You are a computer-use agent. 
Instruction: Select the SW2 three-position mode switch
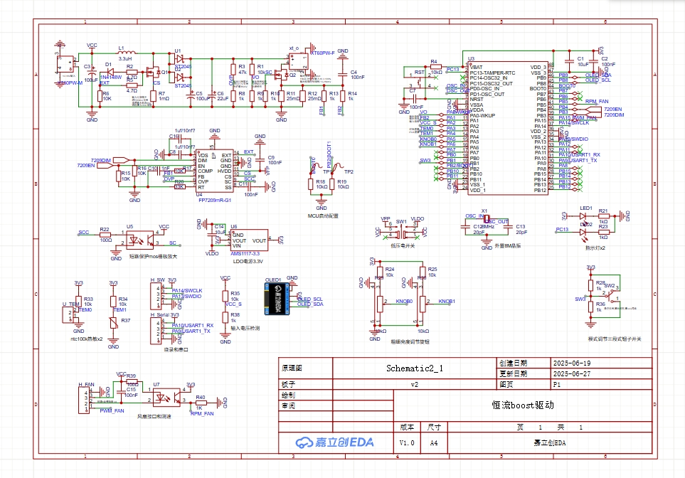(610, 293)
